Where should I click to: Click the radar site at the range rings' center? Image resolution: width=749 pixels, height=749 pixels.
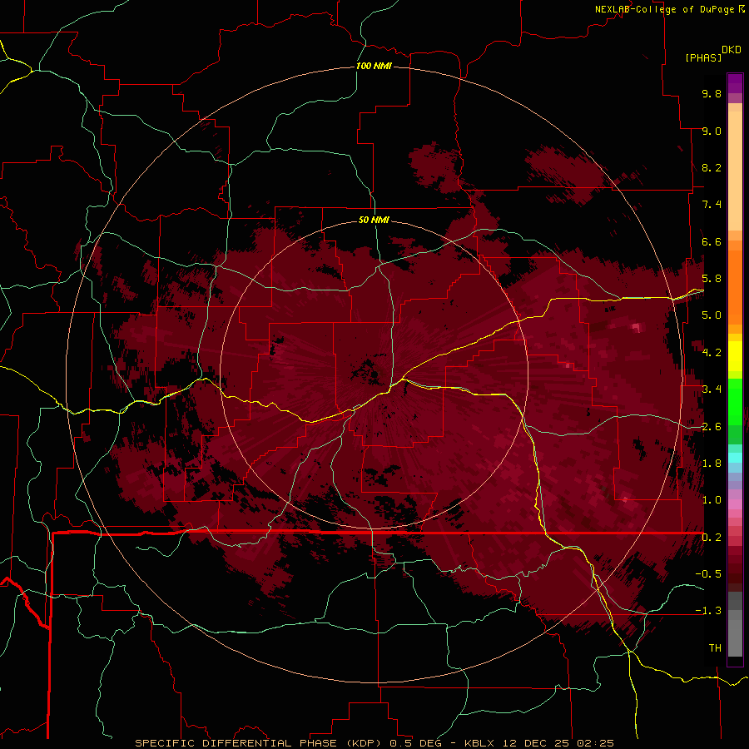pyautogui.click(x=374, y=374)
